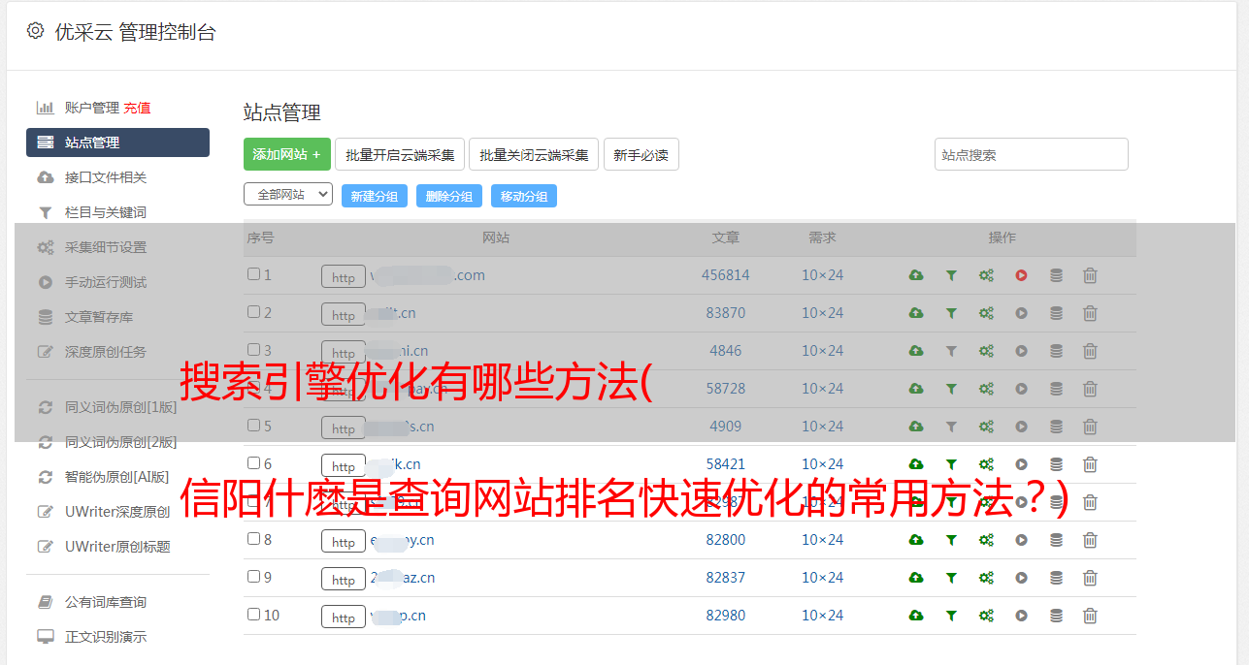Click the red play icon in site row 1
Screen dimensions: 1249x665
(1021, 275)
